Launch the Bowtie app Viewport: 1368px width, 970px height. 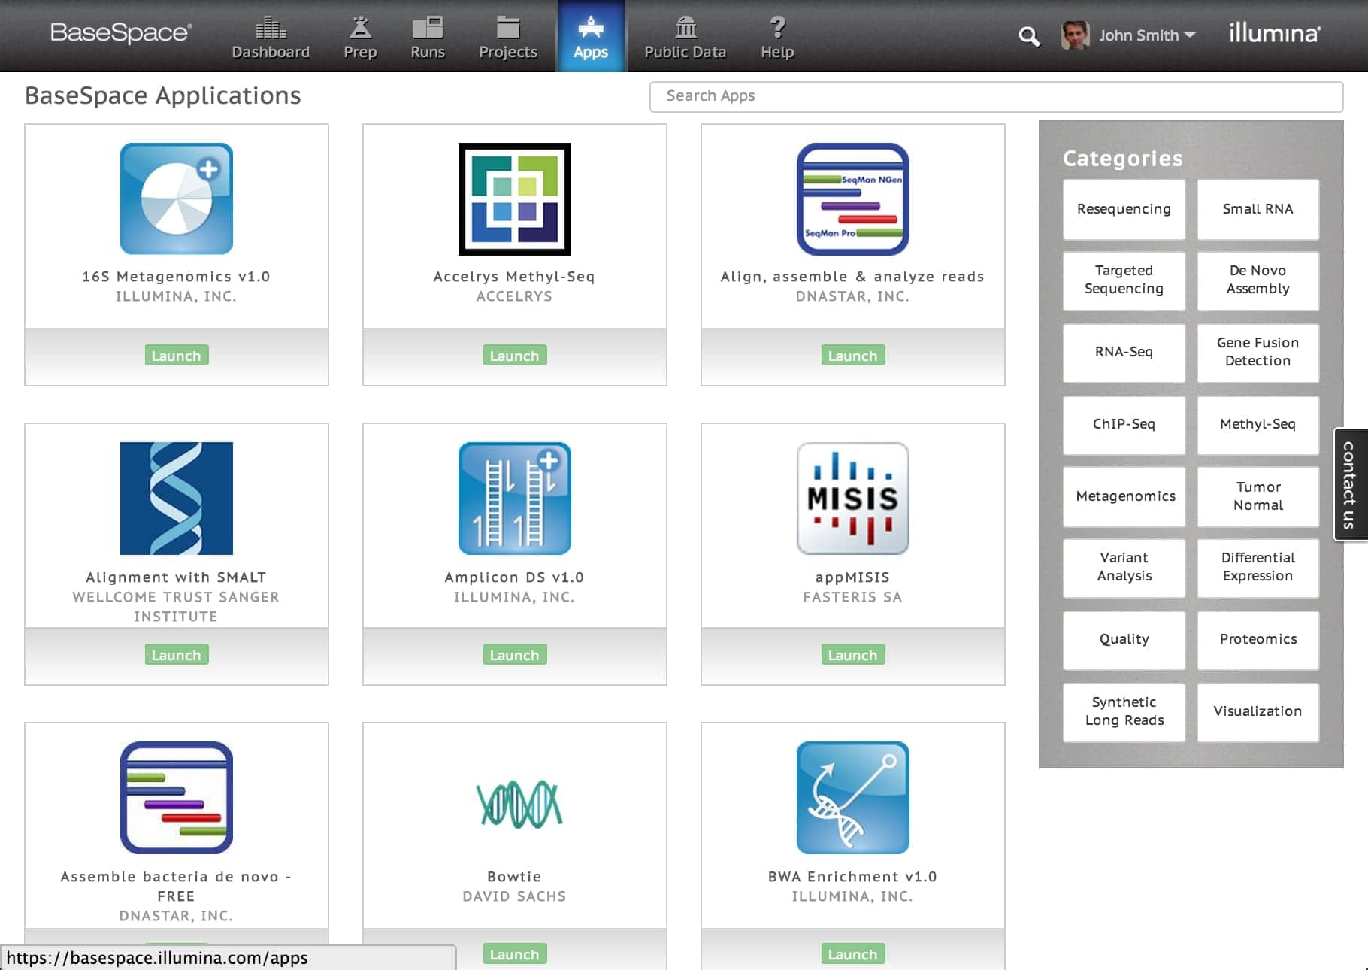pos(514,953)
